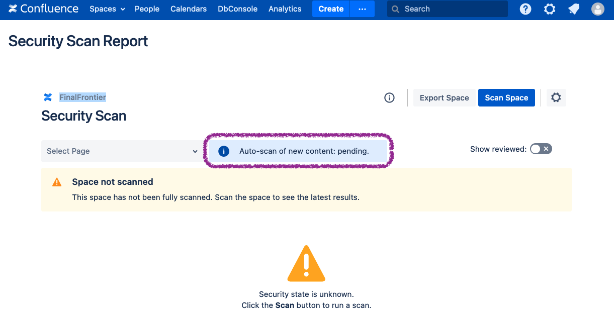The height and width of the screenshot is (321, 614).
Task: Open the Analytics menu item
Action: tap(285, 9)
